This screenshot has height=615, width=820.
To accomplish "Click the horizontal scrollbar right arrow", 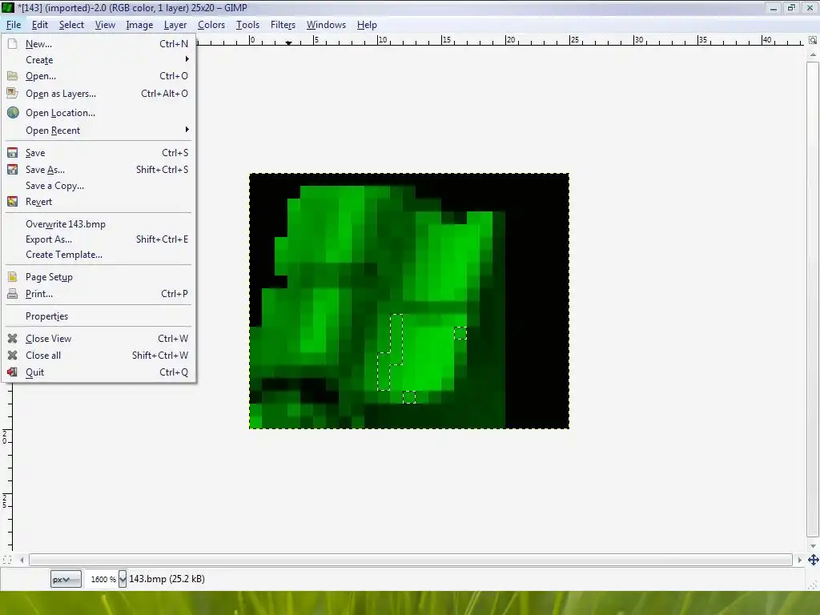I will click(x=799, y=560).
